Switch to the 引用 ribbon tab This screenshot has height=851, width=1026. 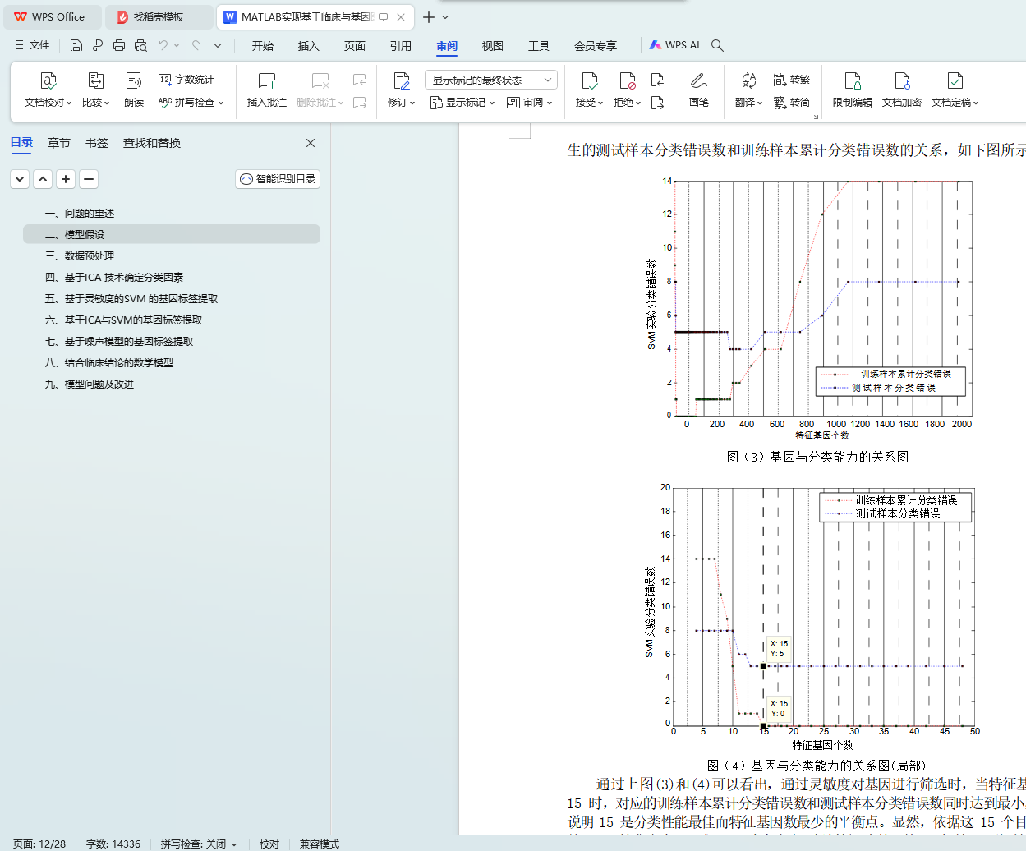pyautogui.click(x=401, y=46)
